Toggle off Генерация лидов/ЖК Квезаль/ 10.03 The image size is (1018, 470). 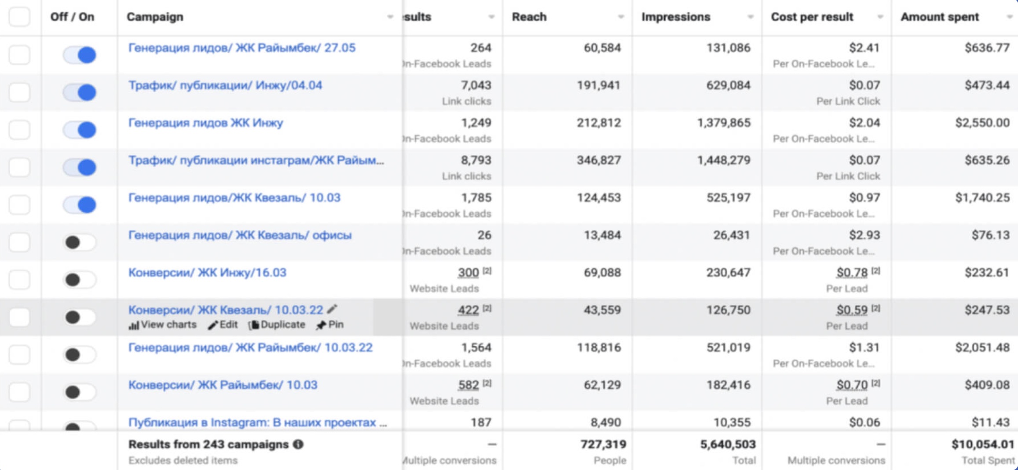[x=80, y=205]
